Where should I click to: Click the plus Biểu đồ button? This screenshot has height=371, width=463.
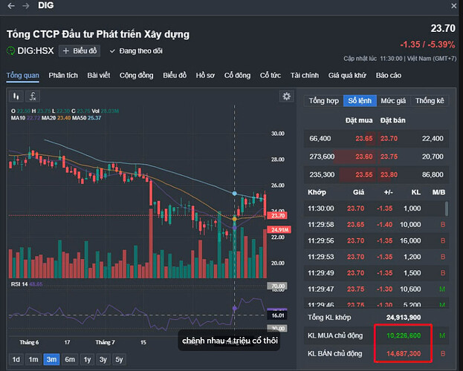pyautogui.click(x=81, y=50)
